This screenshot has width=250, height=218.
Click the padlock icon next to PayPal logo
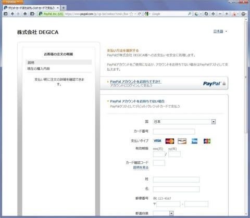224,84
